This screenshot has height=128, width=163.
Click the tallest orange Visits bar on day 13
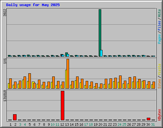click(x=68, y=74)
